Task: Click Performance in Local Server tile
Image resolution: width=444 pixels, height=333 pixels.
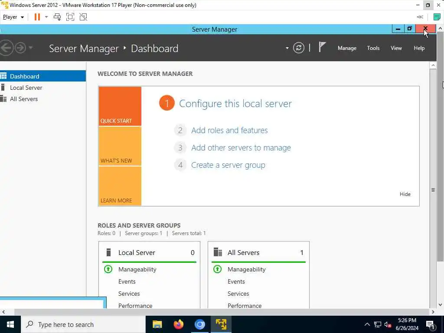Action: (135, 306)
